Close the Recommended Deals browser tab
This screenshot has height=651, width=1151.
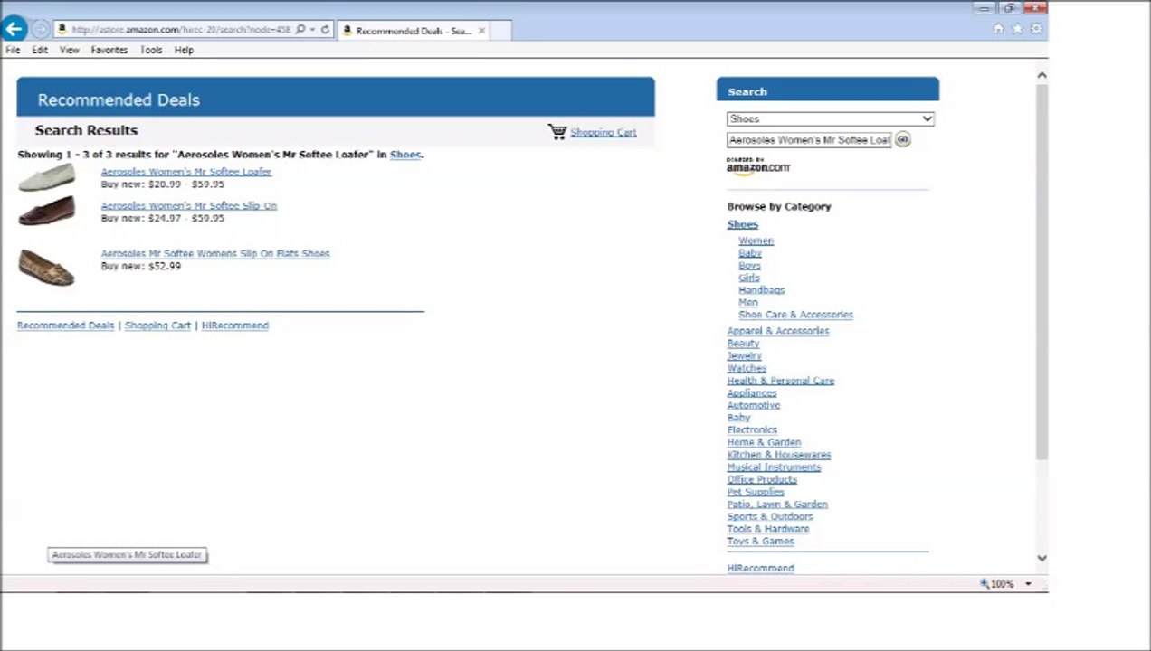coord(481,31)
